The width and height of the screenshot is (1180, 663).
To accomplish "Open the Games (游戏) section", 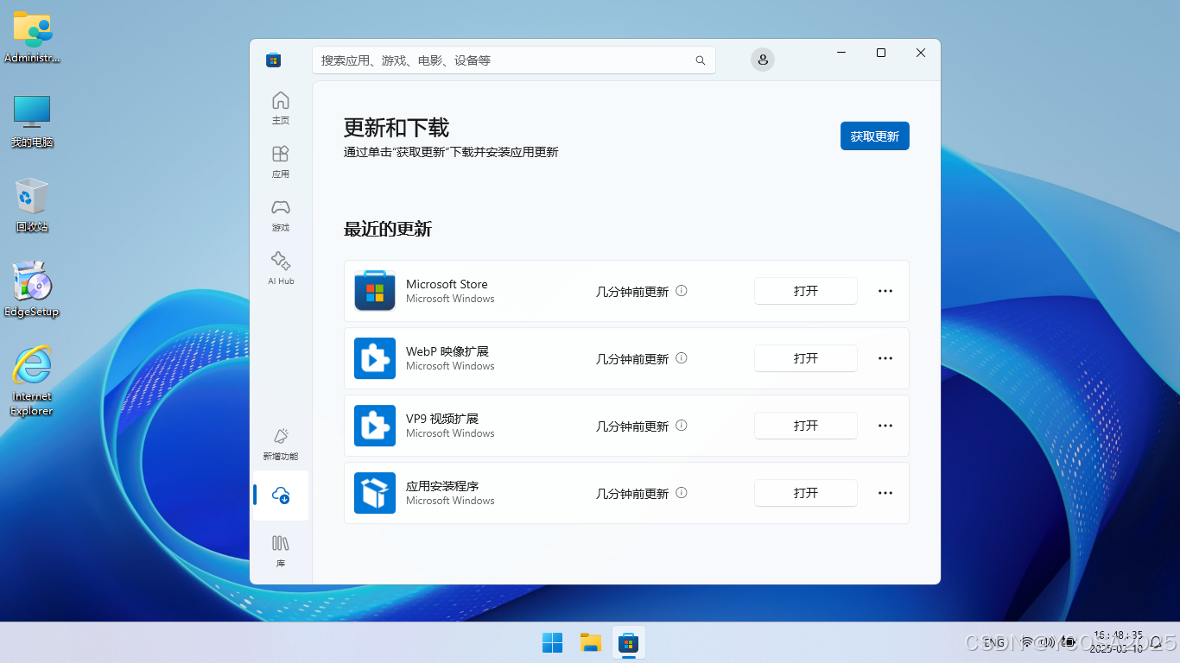I will coord(280,215).
